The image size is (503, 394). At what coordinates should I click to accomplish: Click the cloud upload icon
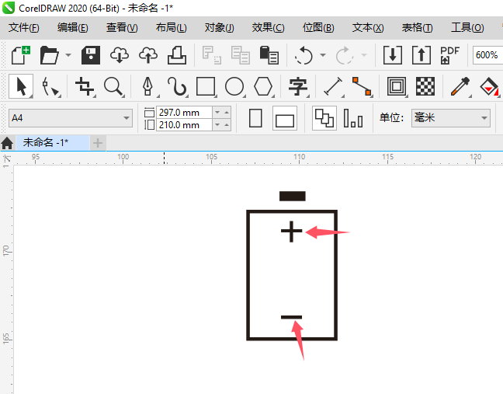(148, 55)
